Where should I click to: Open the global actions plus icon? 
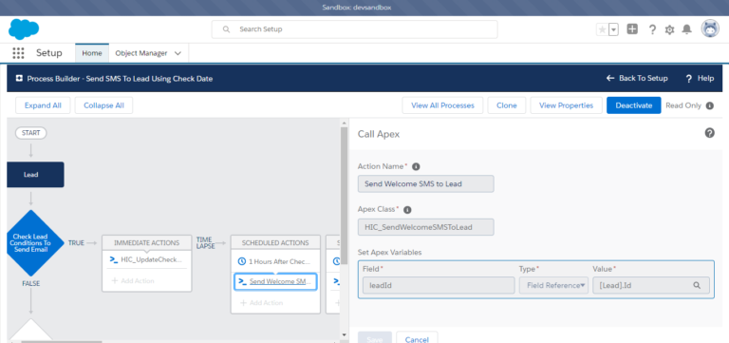(632, 29)
